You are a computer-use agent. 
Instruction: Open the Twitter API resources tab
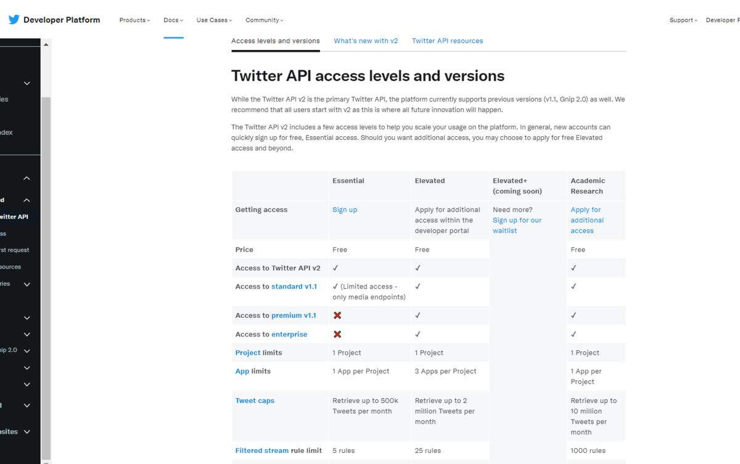[x=447, y=41]
